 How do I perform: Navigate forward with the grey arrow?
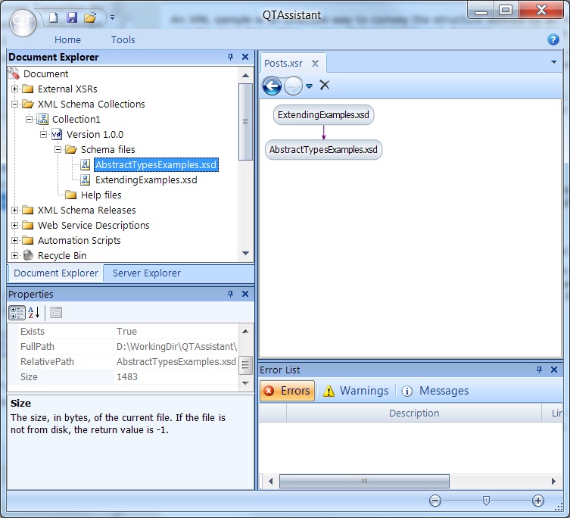tap(293, 86)
